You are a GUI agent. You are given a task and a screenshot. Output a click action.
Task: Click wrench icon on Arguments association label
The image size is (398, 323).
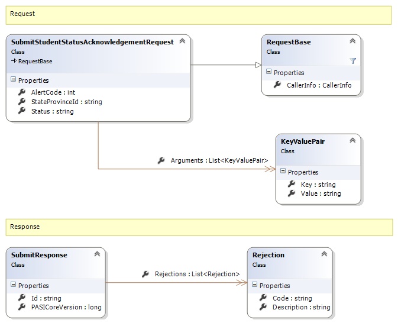(x=161, y=160)
